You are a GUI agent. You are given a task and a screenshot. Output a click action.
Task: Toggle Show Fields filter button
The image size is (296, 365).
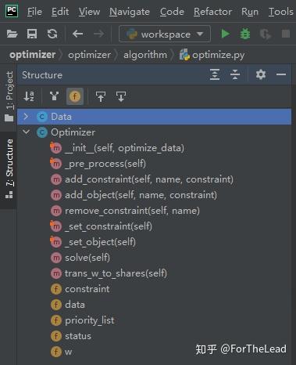(x=75, y=96)
